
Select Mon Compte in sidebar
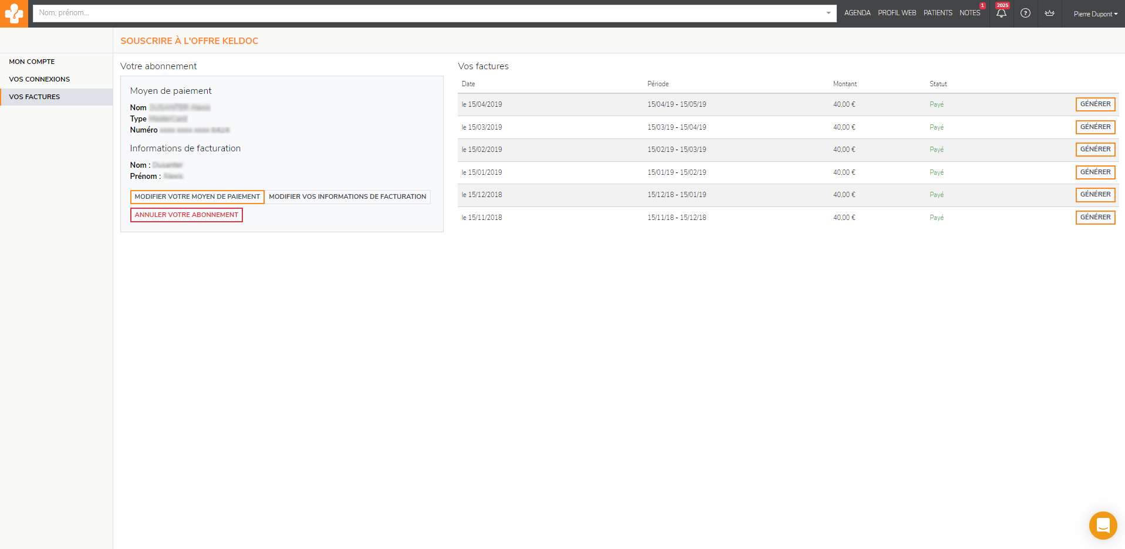[x=32, y=62]
